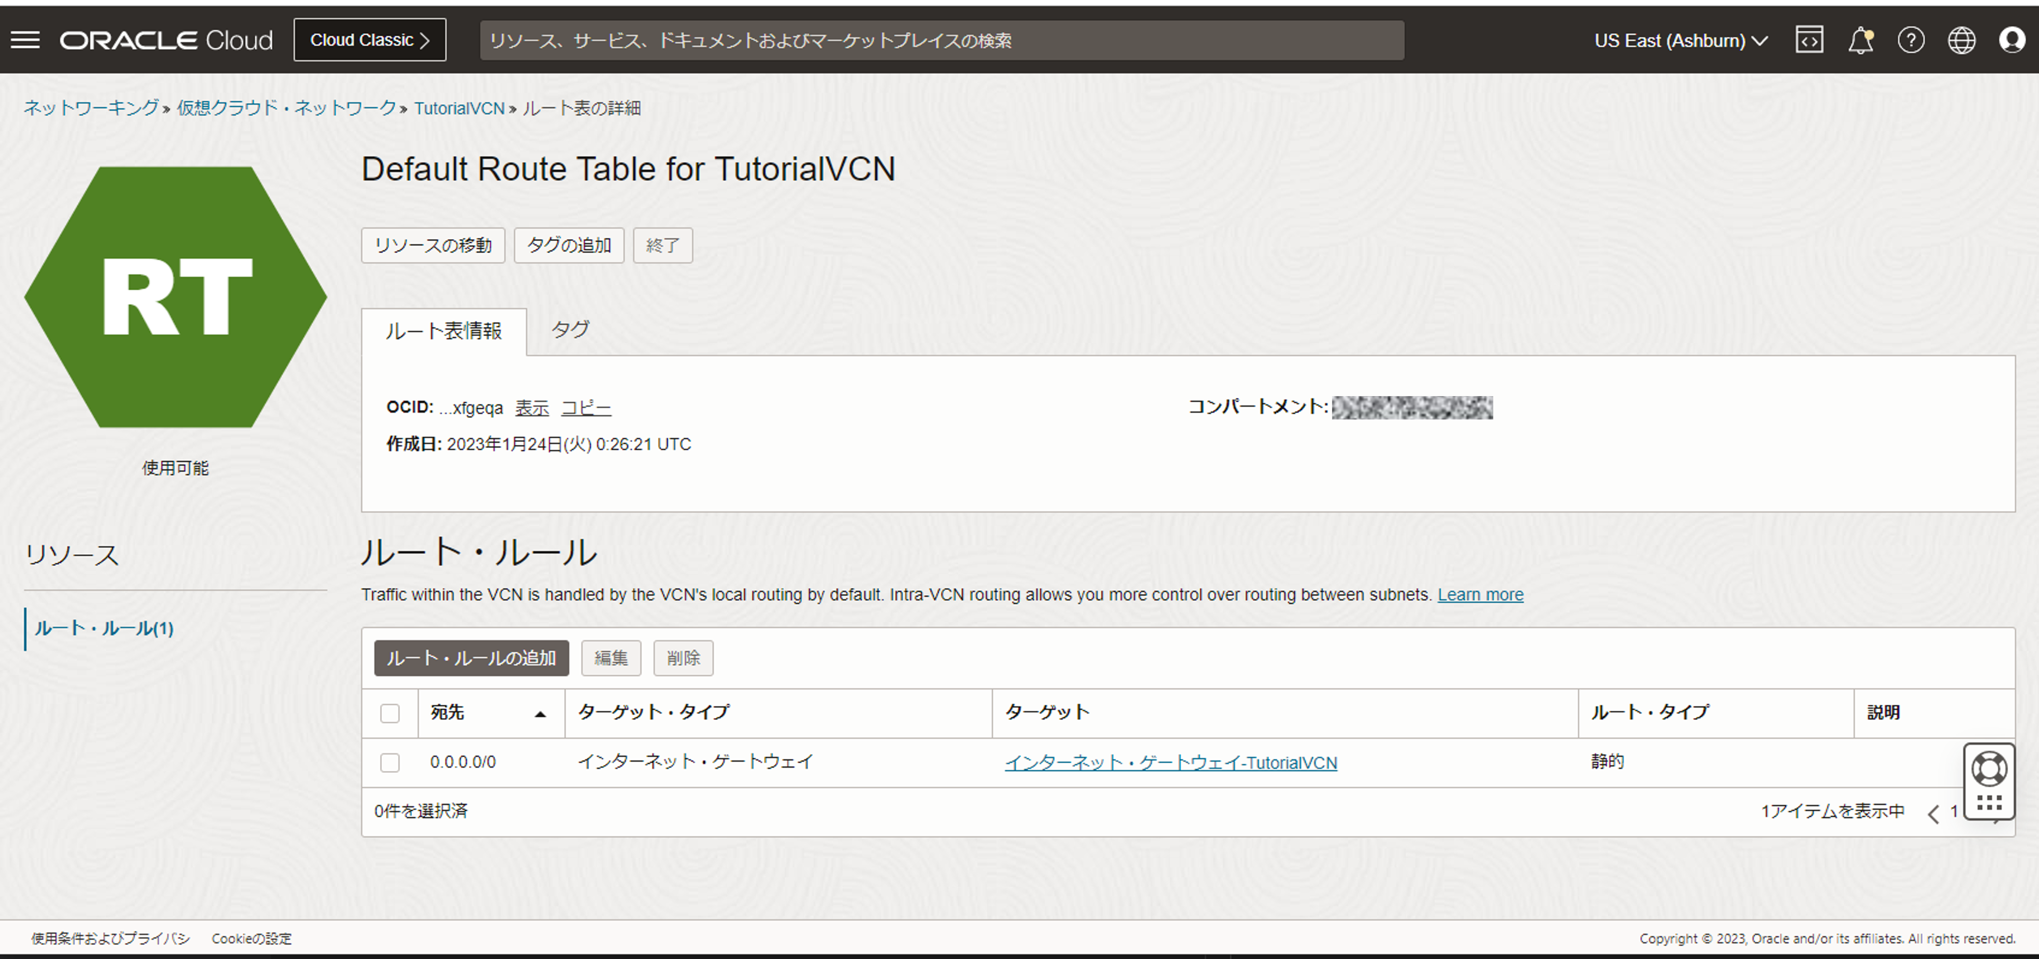Image resolution: width=2039 pixels, height=959 pixels.
Task: Click the インターネット・ゲートウェイ target type cell
Action: click(696, 761)
